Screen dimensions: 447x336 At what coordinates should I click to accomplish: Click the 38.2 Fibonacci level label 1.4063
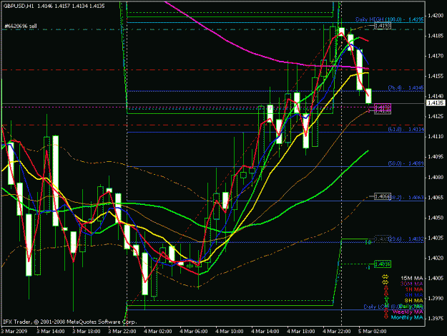[408, 198]
